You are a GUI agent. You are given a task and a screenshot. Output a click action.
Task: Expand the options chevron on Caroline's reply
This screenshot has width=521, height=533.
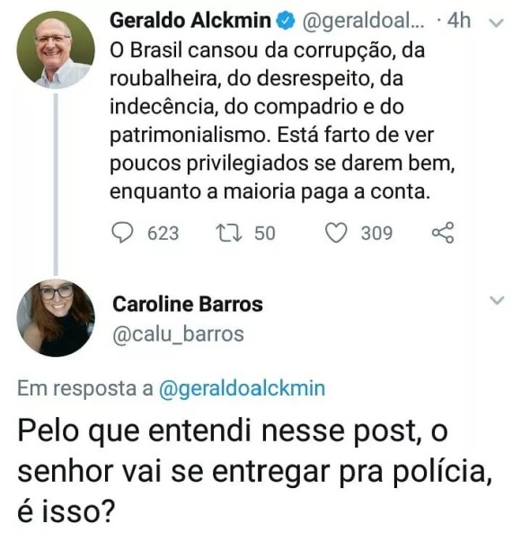[497, 300]
